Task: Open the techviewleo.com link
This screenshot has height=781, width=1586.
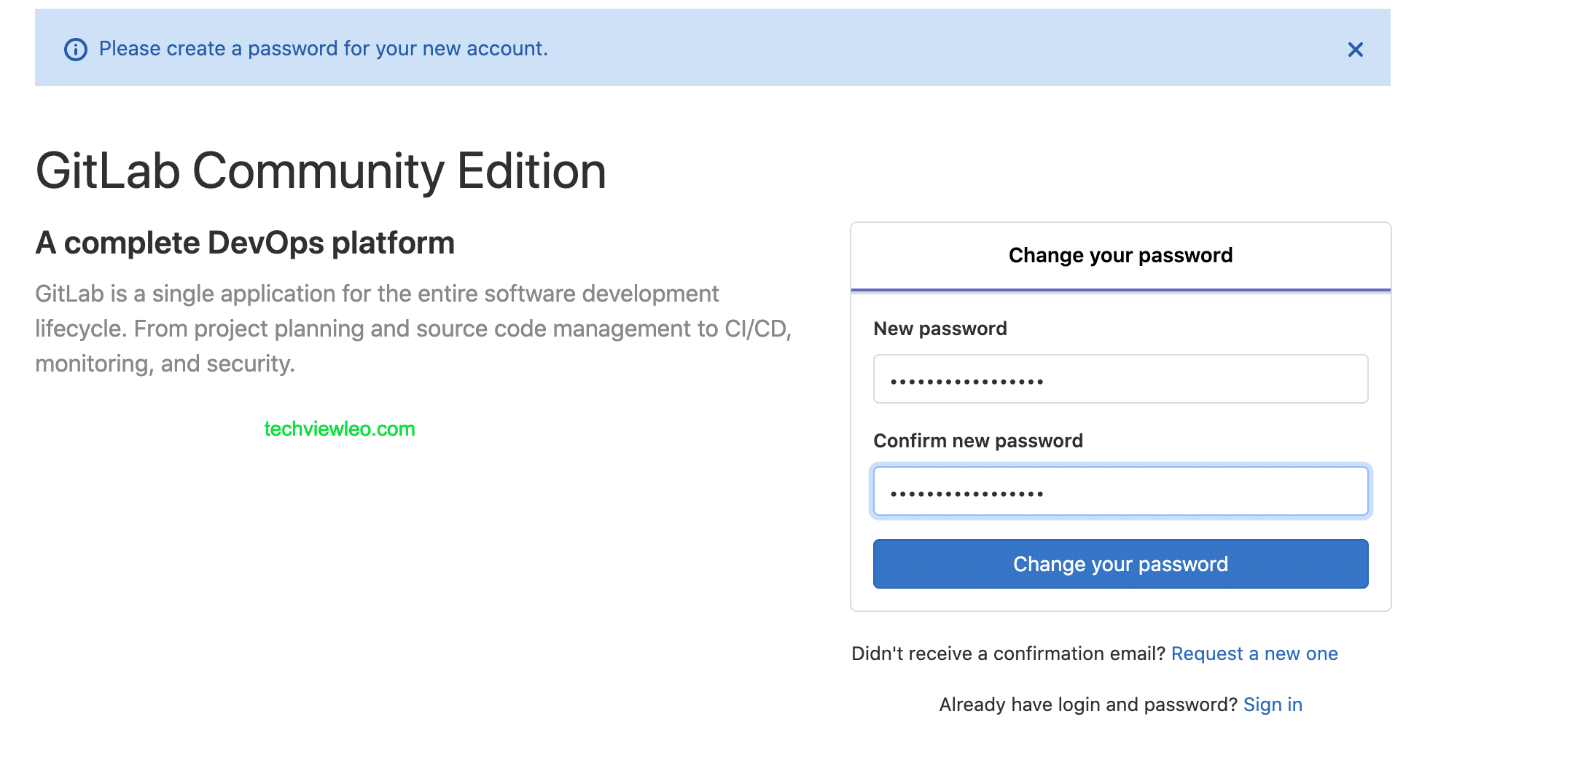Action: point(340,428)
